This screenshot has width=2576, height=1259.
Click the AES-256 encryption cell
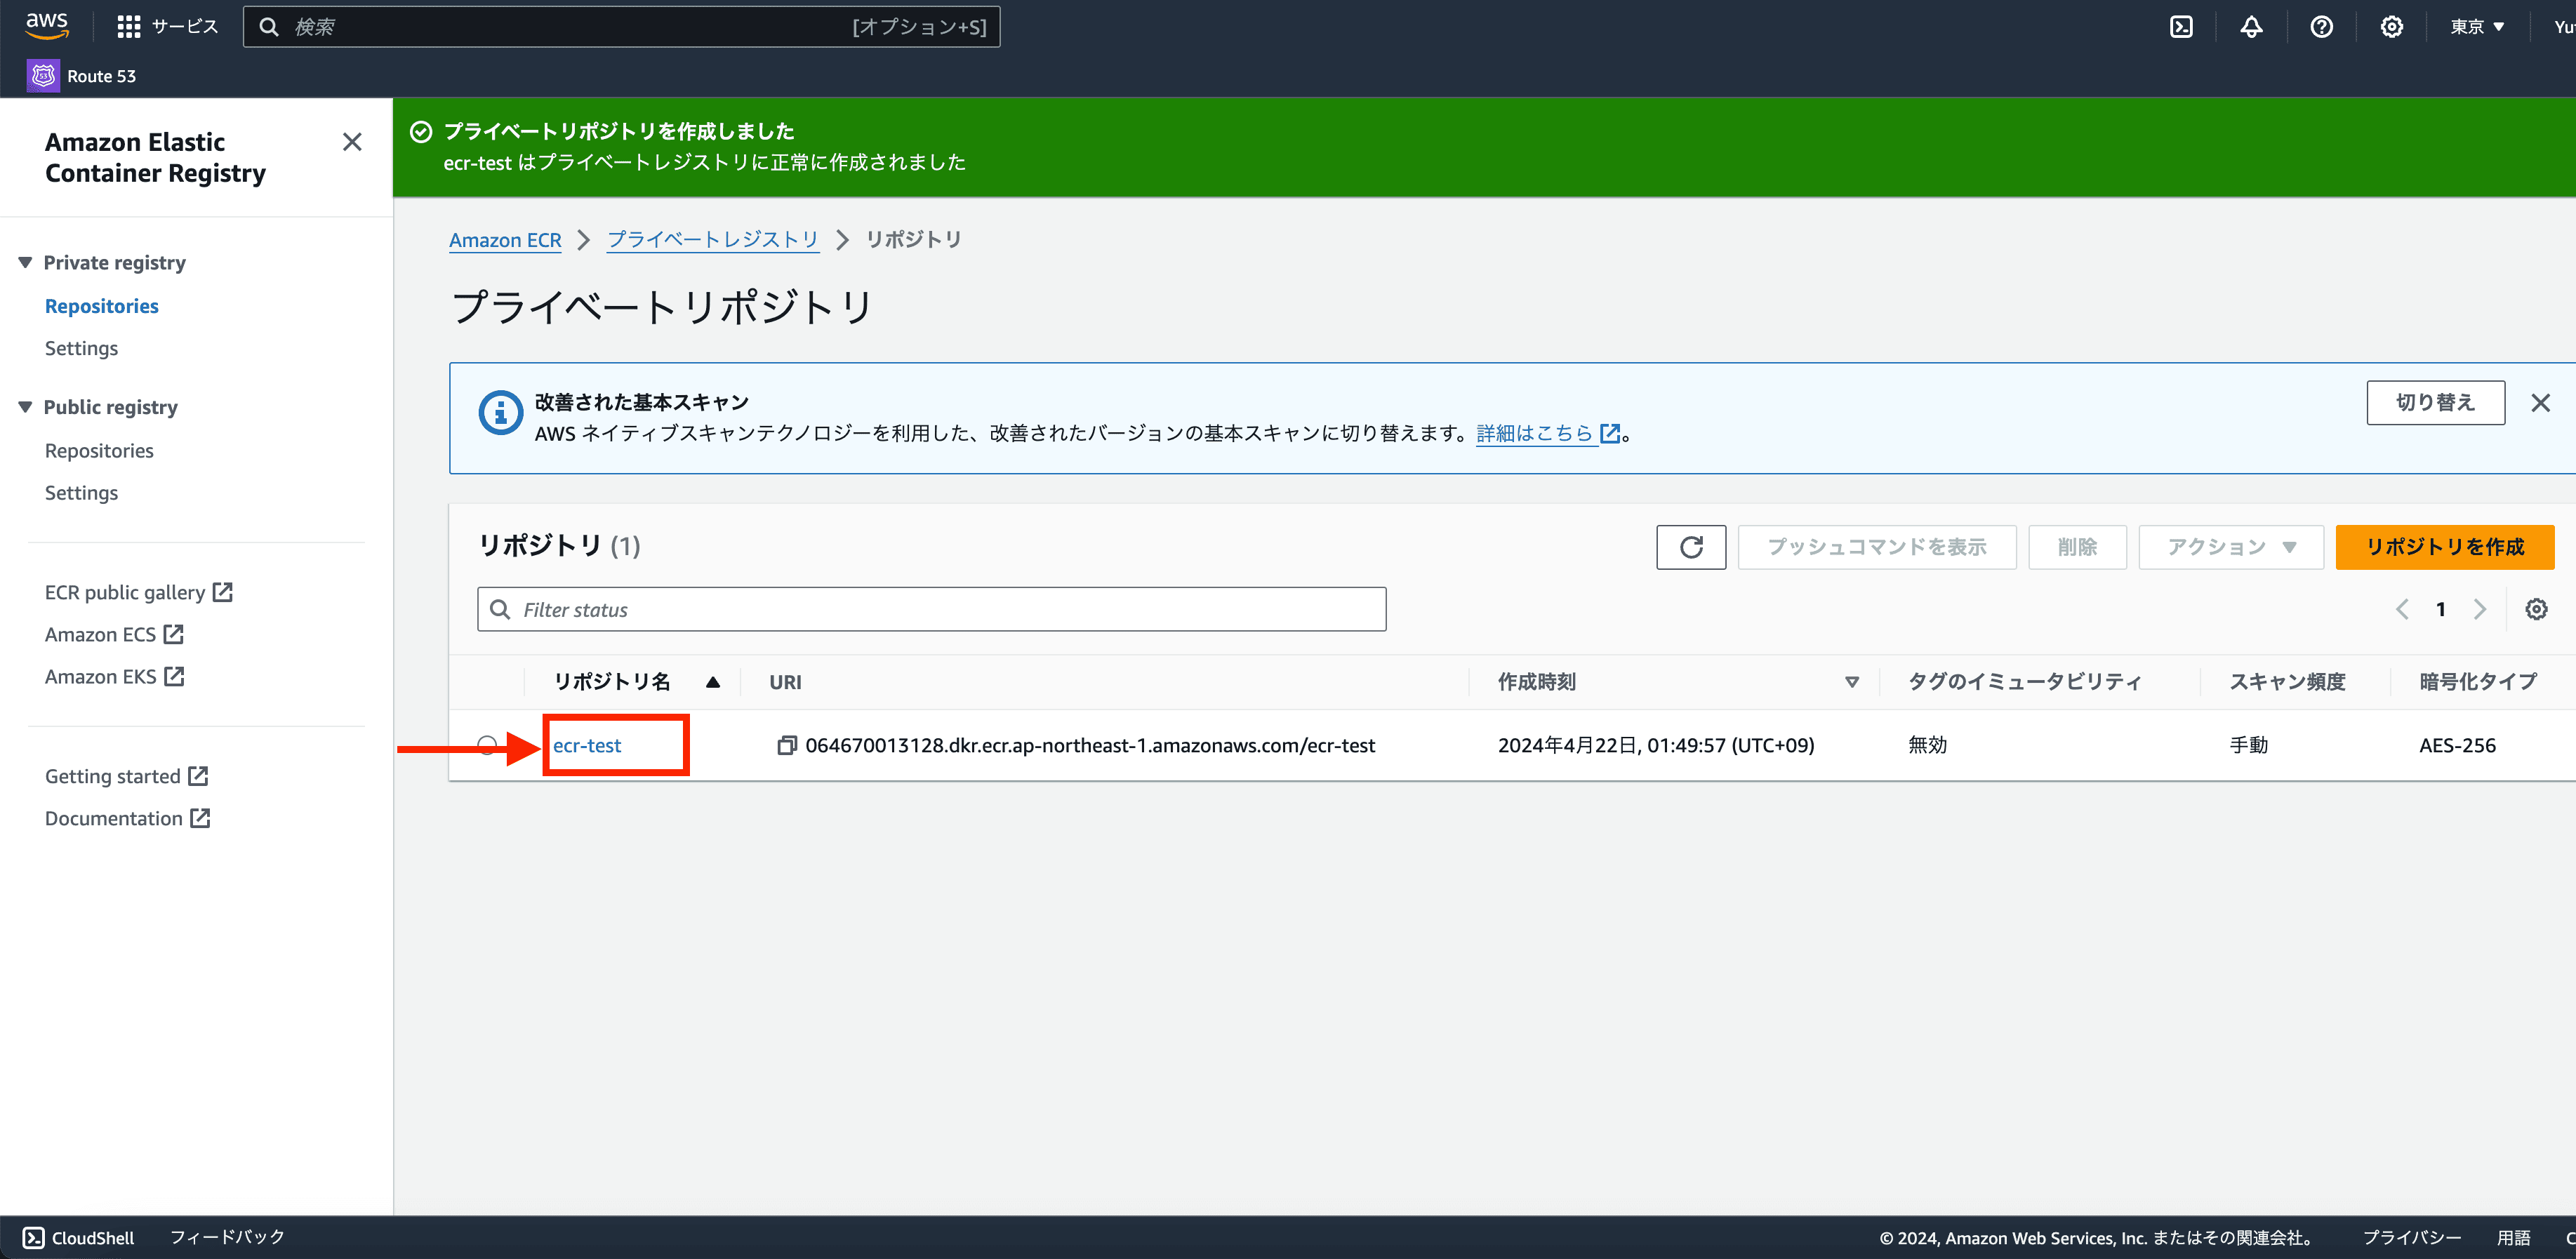pos(2457,745)
